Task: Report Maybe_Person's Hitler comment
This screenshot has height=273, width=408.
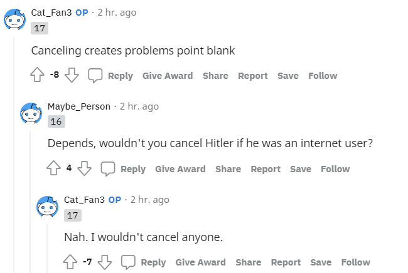Action: [x=266, y=169]
